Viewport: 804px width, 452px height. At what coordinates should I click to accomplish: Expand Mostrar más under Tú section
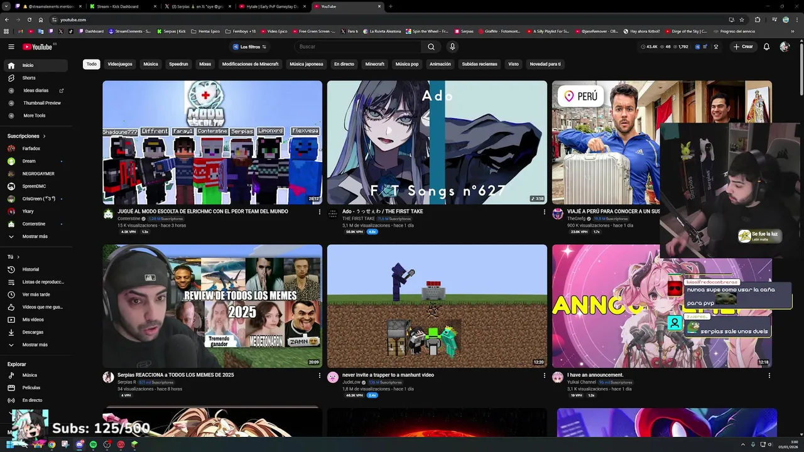(x=35, y=345)
